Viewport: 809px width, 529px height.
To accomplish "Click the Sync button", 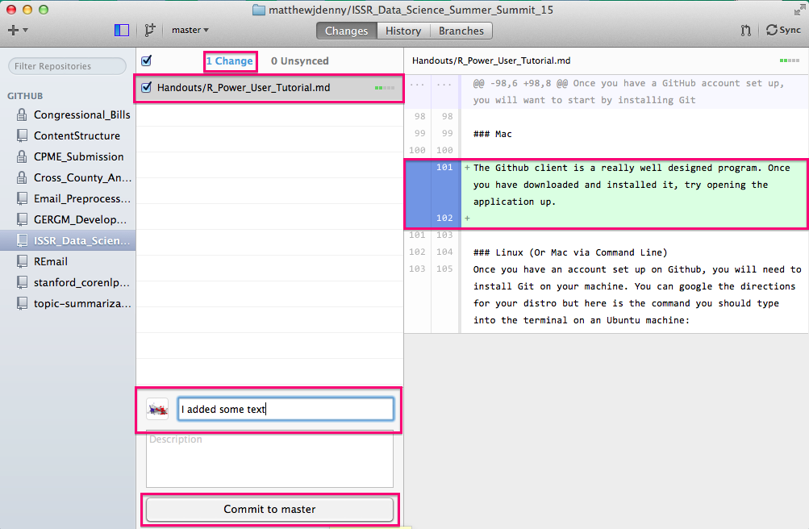I will point(783,30).
